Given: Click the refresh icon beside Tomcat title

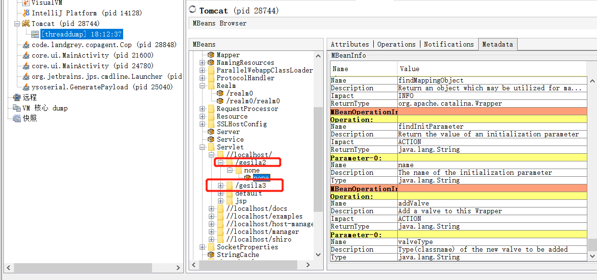Looking at the screenshot, I should click(x=193, y=10).
